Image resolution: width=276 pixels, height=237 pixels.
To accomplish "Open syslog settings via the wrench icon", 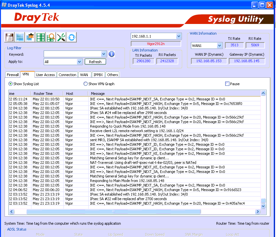I will coord(61,37).
